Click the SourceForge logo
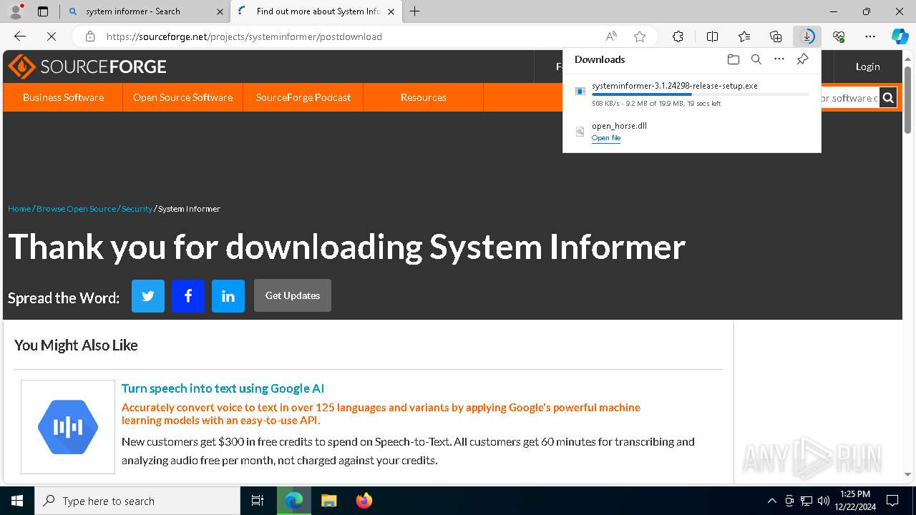916x515 pixels. pos(87,67)
